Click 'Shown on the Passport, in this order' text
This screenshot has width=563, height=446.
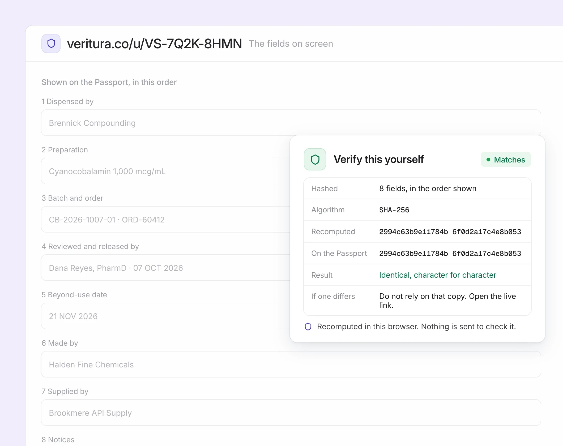point(109,82)
